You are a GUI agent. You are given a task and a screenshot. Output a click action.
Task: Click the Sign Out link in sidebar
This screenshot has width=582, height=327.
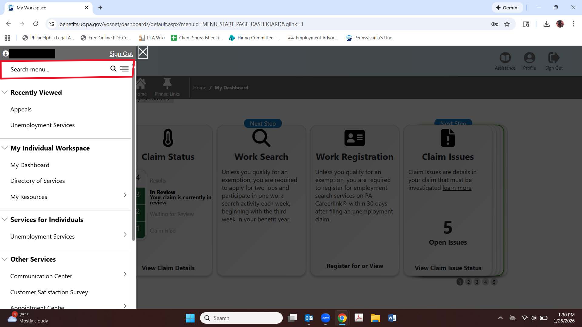121,54
